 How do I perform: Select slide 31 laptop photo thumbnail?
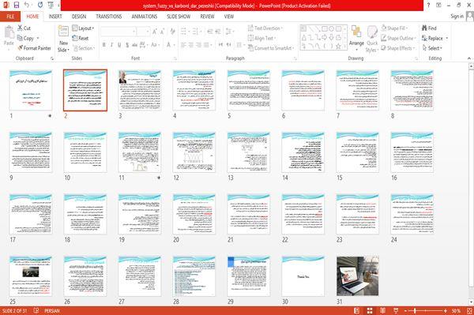point(358,276)
